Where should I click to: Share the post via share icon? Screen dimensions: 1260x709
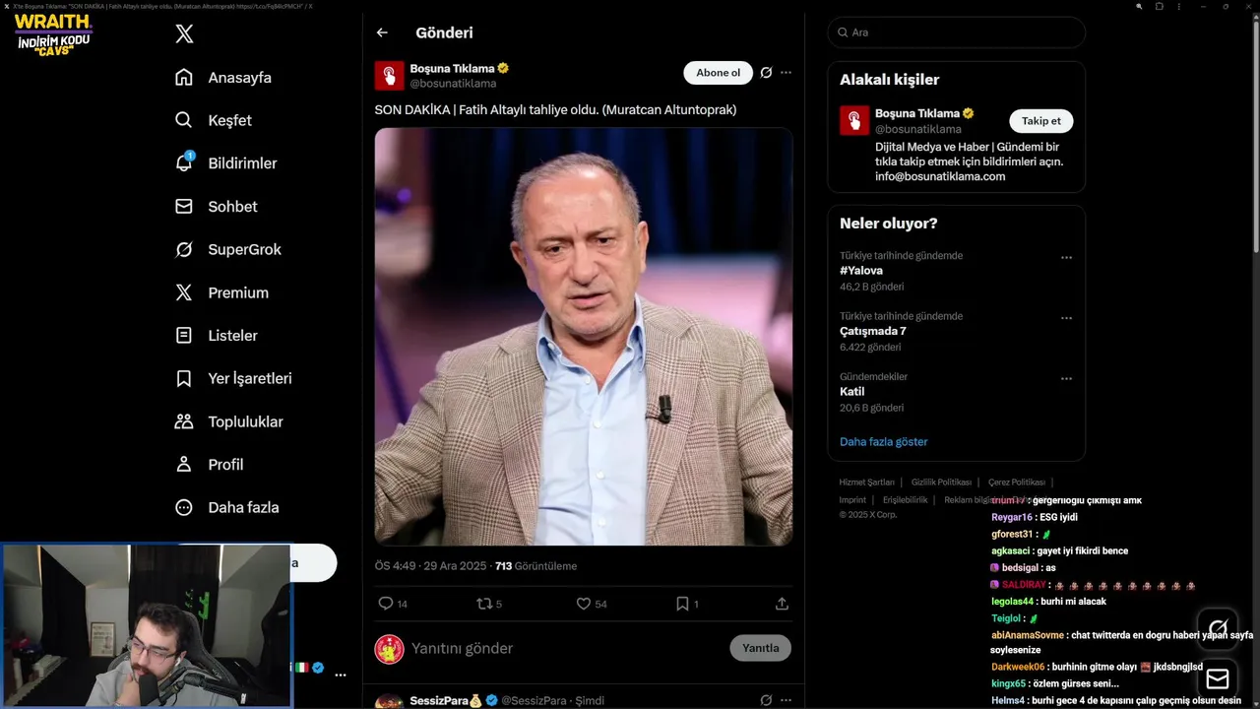click(782, 604)
